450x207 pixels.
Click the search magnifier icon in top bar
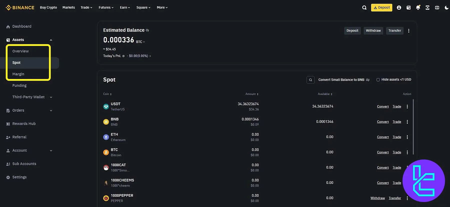364,8
